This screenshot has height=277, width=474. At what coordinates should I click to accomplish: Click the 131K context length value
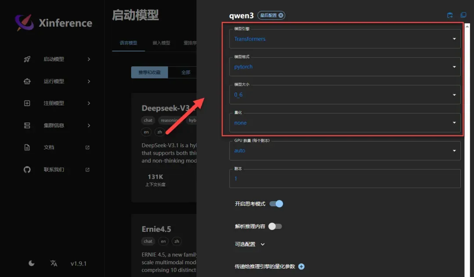tap(155, 177)
